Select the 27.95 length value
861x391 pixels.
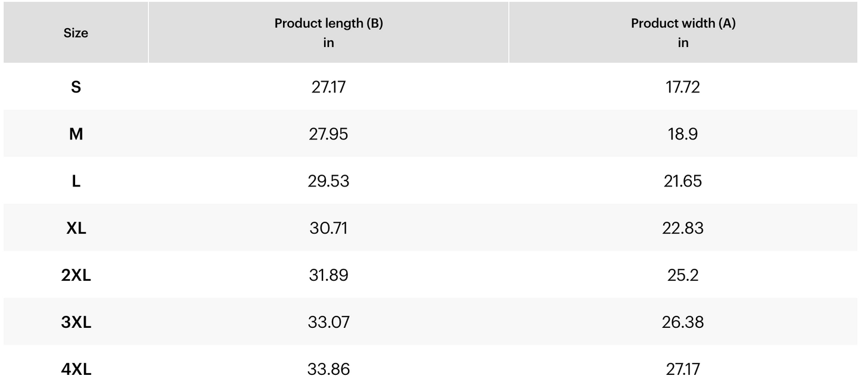328,134
